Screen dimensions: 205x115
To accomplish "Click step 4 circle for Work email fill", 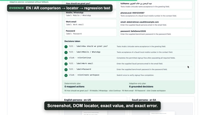I will click(66, 64).
